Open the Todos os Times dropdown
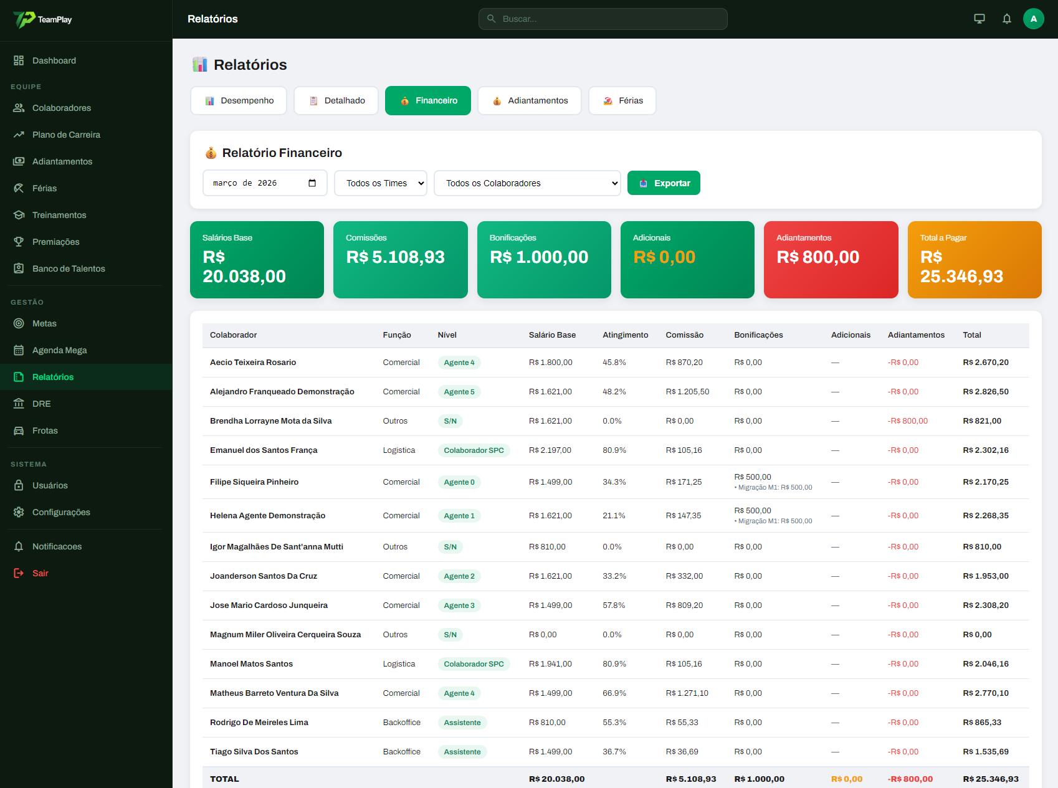Image resolution: width=1058 pixels, height=788 pixels. tap(381, 183)
